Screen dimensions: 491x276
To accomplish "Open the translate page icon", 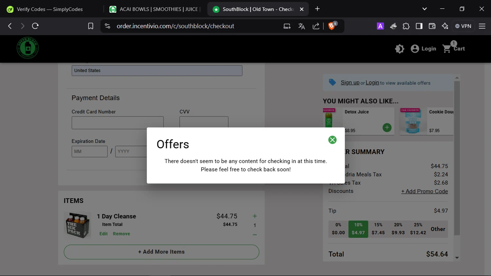I will point(301,26).
